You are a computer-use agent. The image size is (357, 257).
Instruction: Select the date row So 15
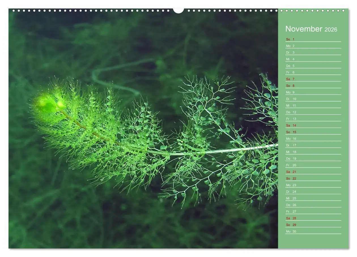313,132
